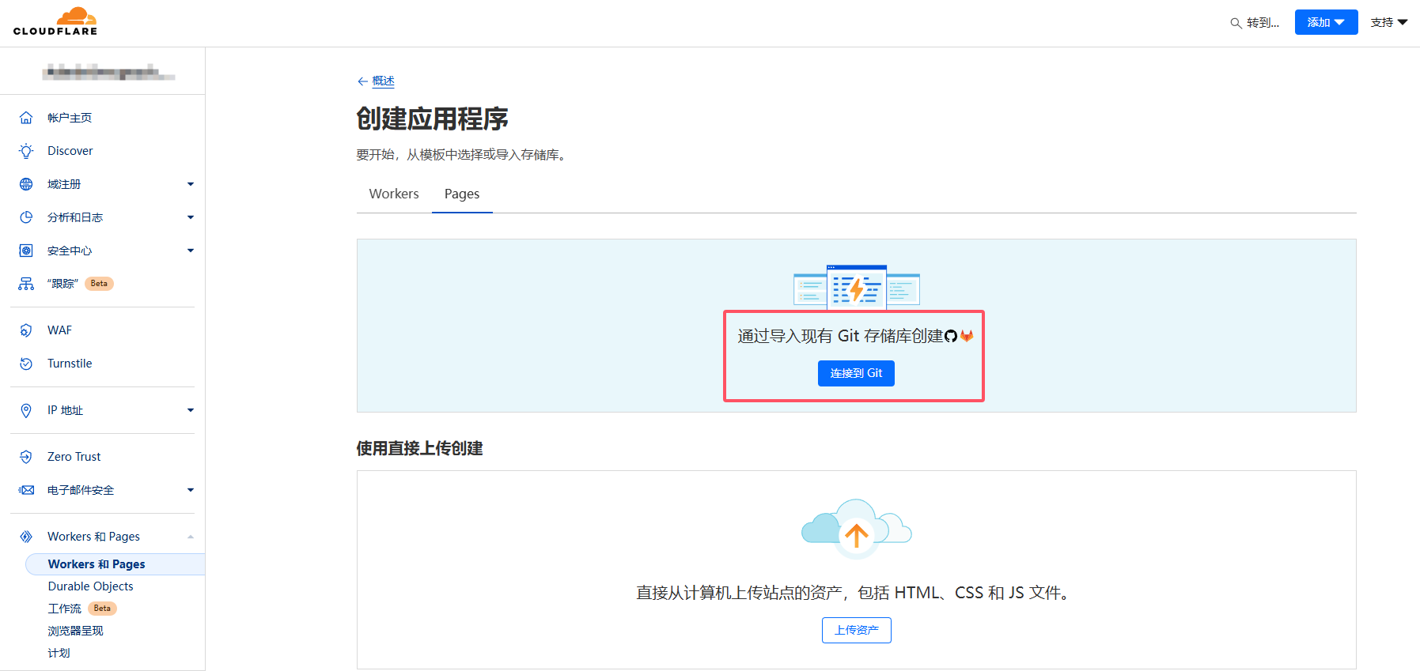Open Zero Trust in the sidebar
Screen dimensions: 1420x671
tap(74, 457)
